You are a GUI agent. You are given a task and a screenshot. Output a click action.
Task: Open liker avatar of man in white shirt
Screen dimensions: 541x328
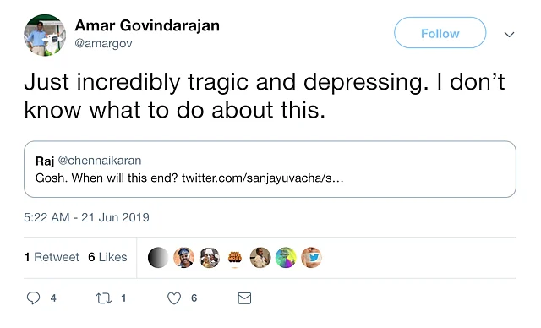pos(260,257)
